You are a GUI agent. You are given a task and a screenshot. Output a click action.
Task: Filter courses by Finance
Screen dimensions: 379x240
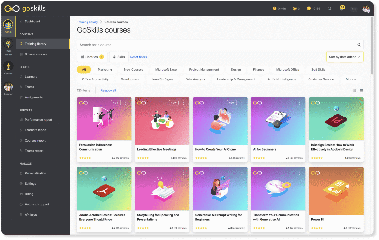[258, 69]
